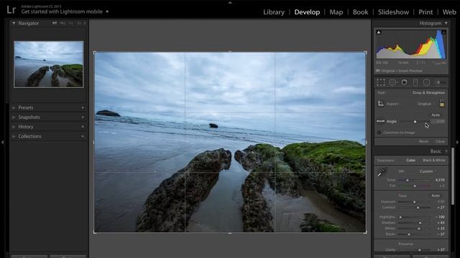Click the Contrast slider handle
Screen dimensions: 460x258
coord(418,208)
